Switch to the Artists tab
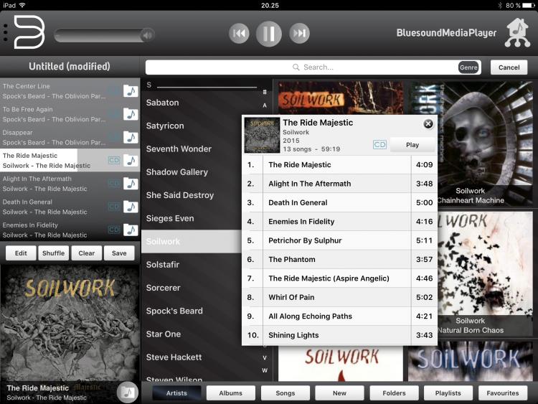This screenshot has width=538, height=404. pos(176,393)
